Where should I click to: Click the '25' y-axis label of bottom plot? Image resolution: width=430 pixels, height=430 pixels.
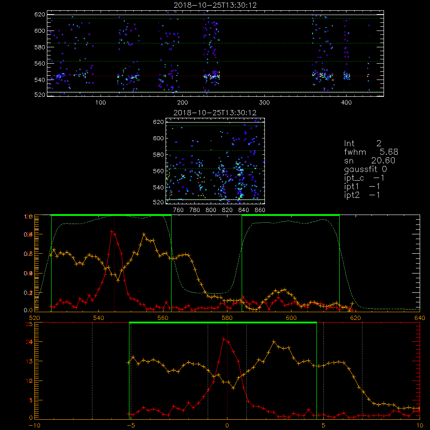[x=29, y=324]
